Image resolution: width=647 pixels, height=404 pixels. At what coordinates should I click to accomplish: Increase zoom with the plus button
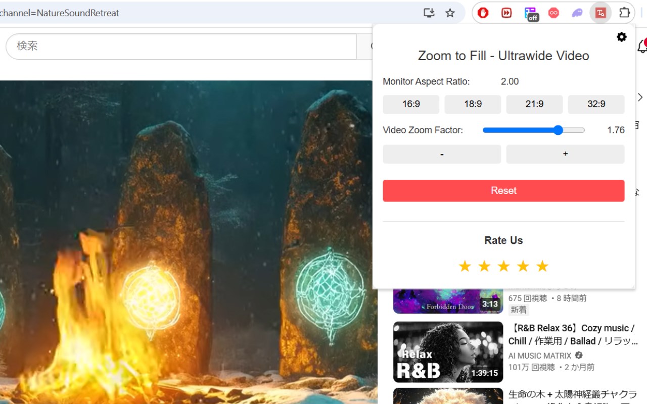click(x=565, y=154)
